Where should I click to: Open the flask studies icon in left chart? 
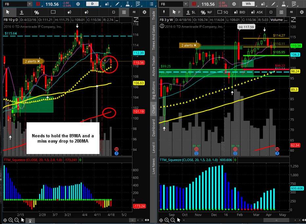click(127, 4)
